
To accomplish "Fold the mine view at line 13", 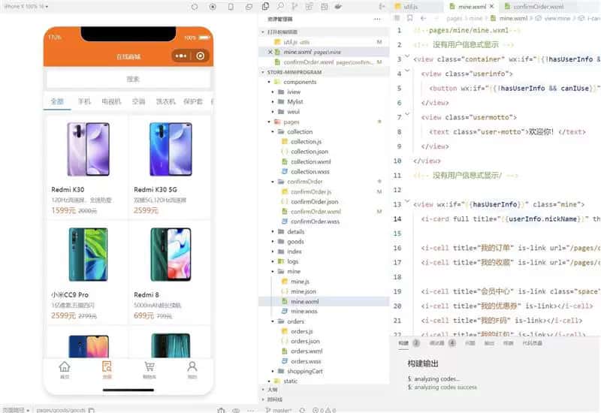I will (x=407, y=201).
